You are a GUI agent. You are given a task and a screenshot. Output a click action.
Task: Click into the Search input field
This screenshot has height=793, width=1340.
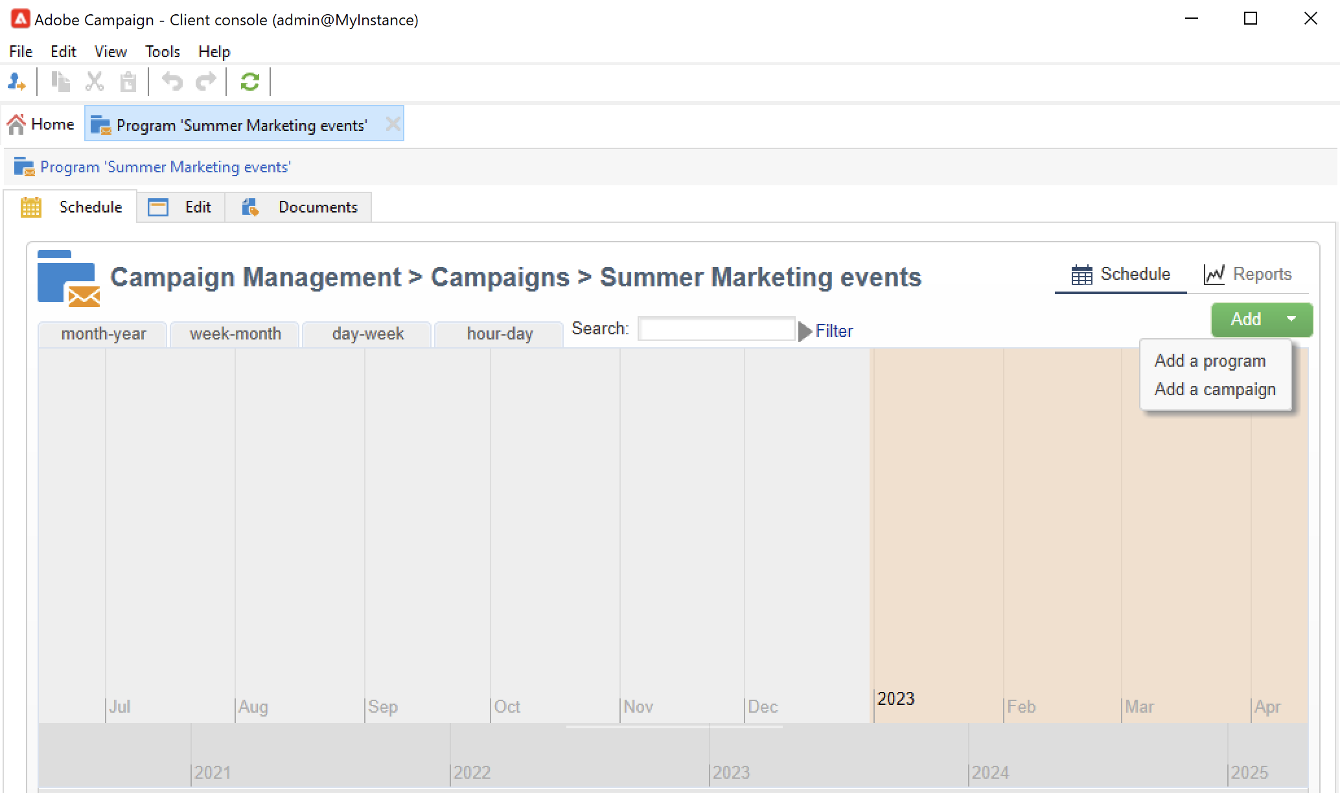click(716, 328)
